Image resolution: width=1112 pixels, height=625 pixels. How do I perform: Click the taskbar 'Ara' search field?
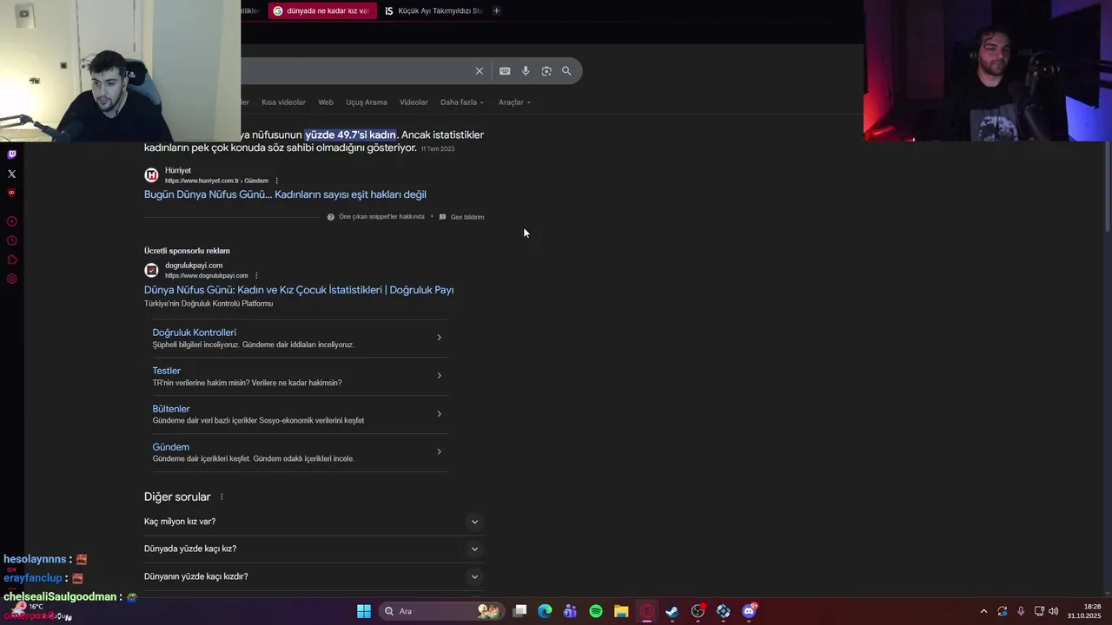(x=443, y=611)
